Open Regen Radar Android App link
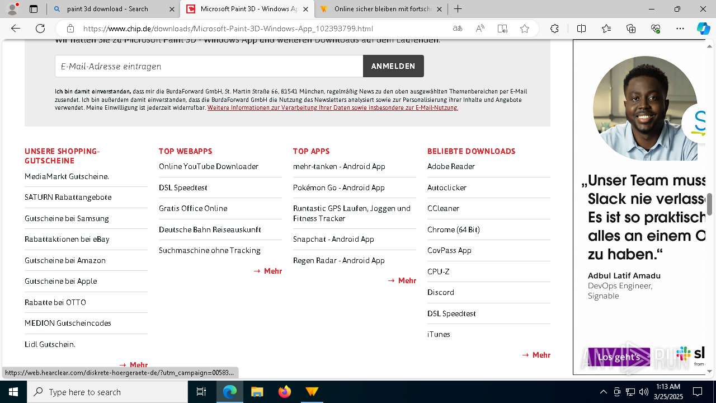This screenshot has width=716, height=403. 339,260
